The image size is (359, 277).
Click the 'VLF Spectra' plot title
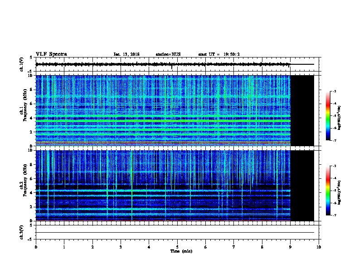pos(51,54)
